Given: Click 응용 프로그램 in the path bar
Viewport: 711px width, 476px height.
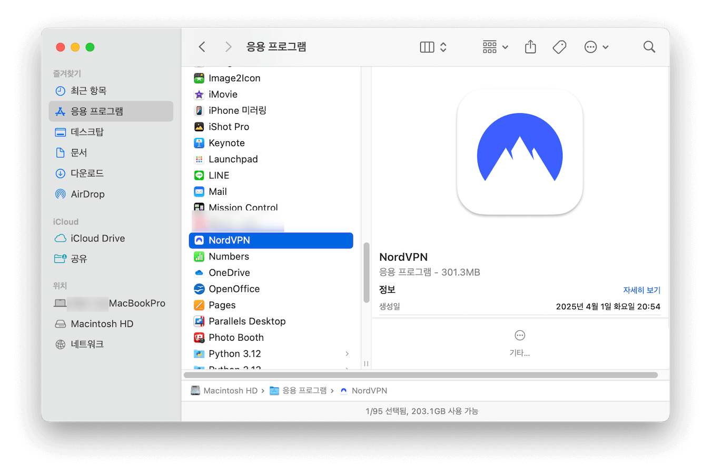Looking at the screenshot, I should 299,391.
